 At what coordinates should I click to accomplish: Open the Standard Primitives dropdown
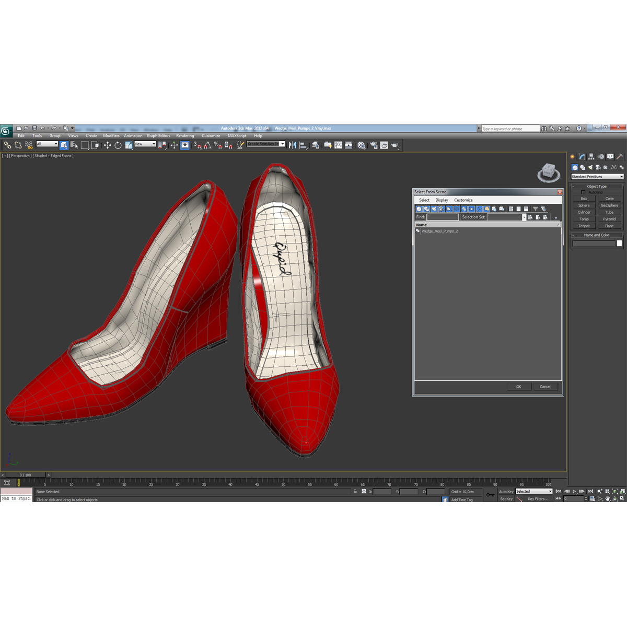point(597,177)
